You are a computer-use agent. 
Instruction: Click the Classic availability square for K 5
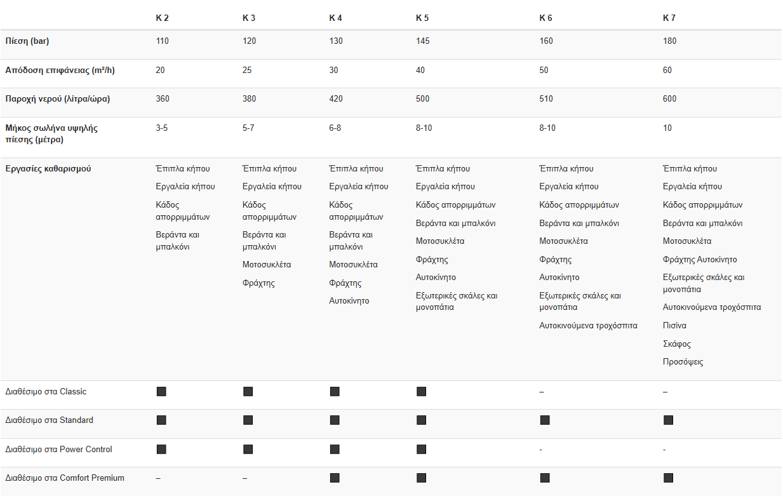click(421, 391)
